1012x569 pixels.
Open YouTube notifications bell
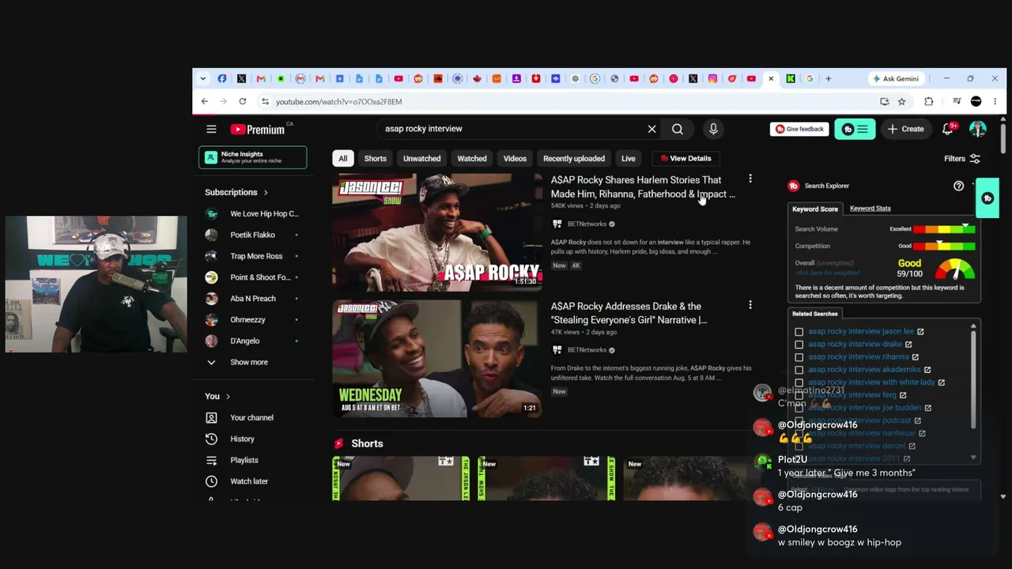(x=948, y=129)
